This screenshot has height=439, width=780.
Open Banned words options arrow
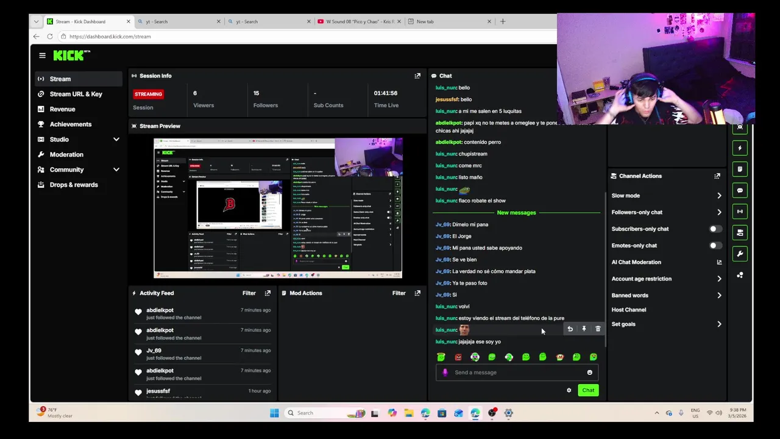[x=719, y=295]
